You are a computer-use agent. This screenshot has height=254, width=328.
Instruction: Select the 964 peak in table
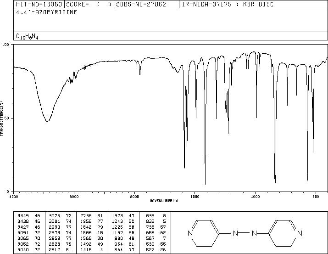[x=119, y=244]
